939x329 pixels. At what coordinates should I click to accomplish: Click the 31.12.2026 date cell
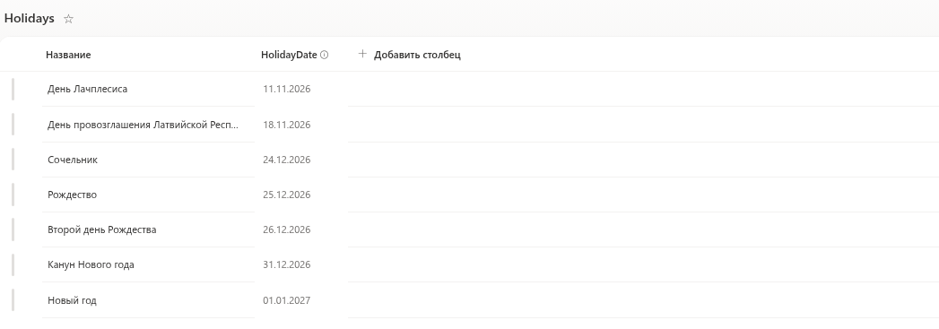coord(286,264)
